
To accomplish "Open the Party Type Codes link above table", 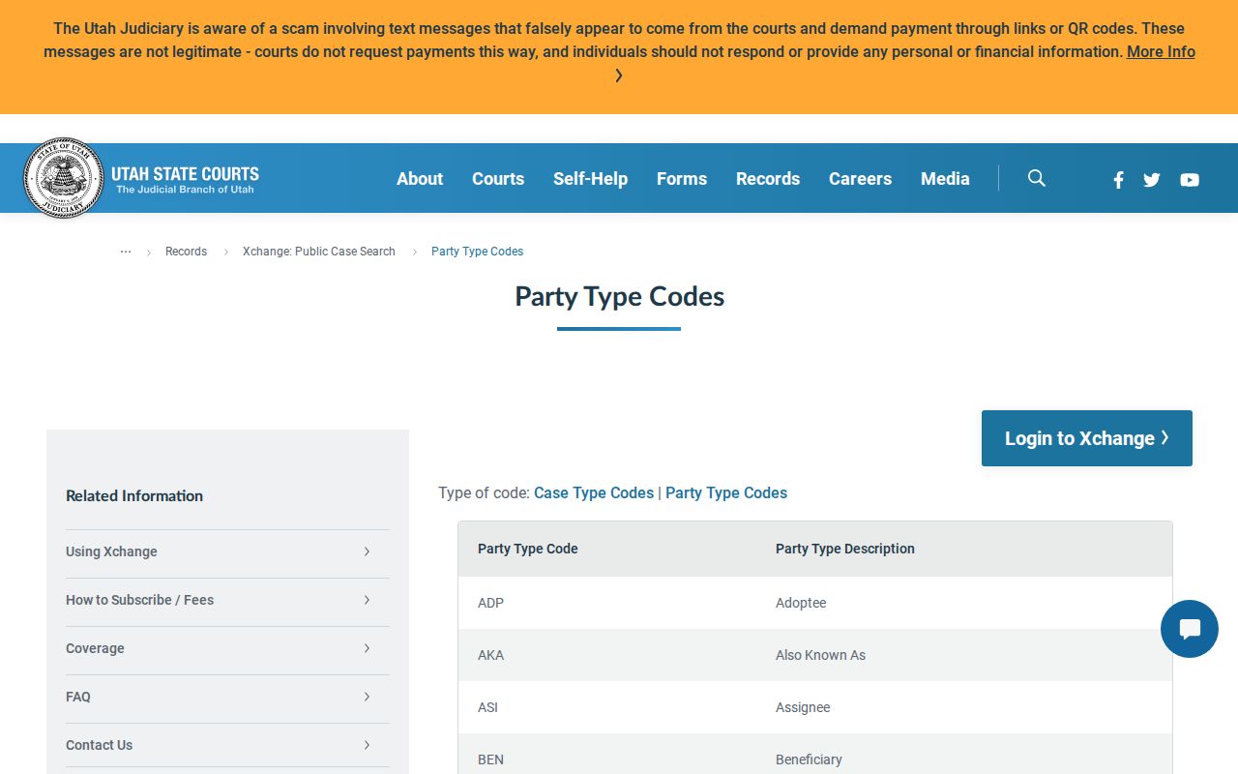I will (726, 493).
